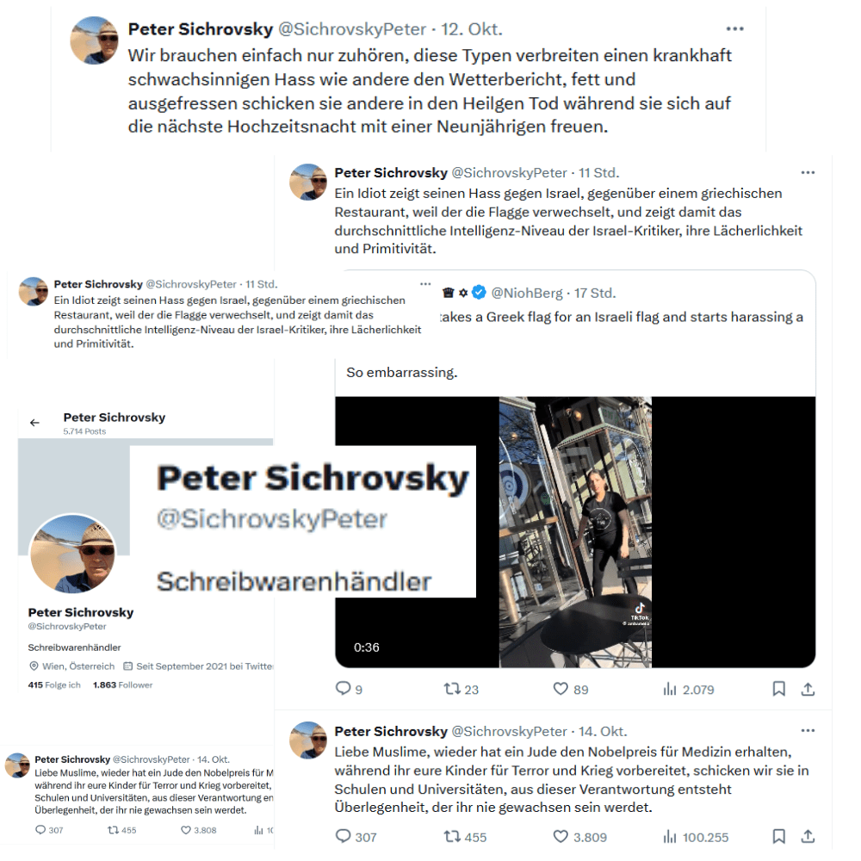
Task: Play the 0:36 TikTok video
Action: (x=575, y=531)
